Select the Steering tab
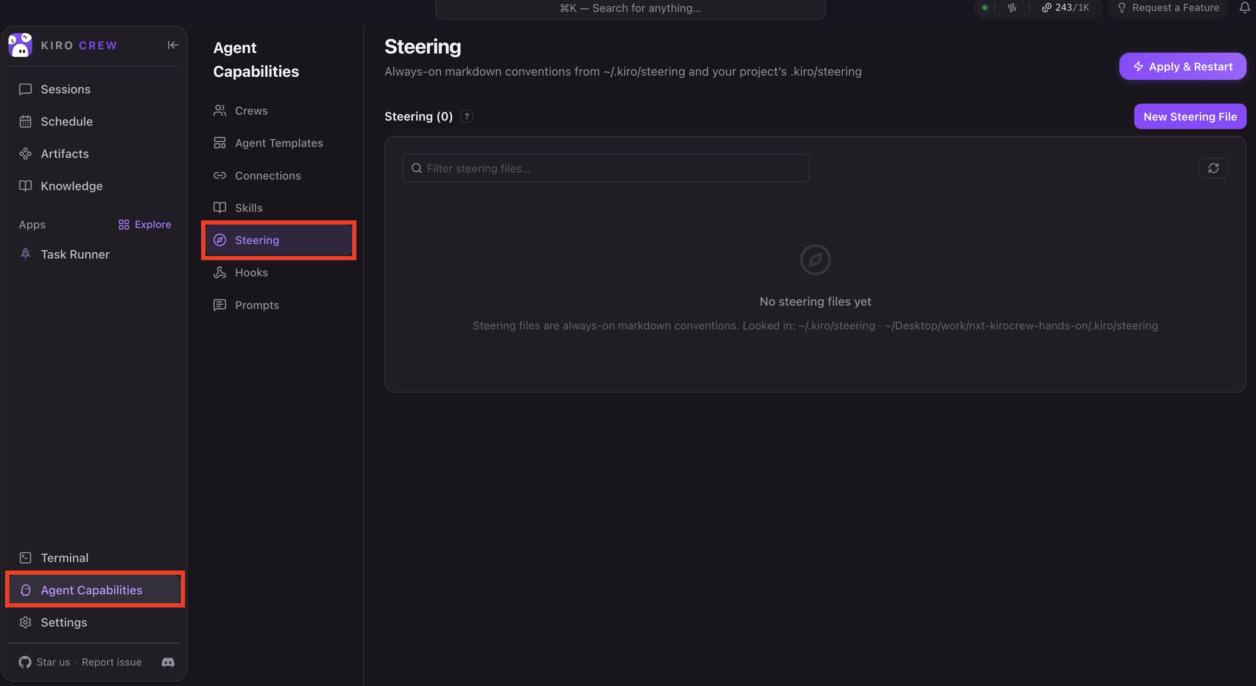This screenshot has height=686, width=1256. pyautogui.click(x=278, y=240)
